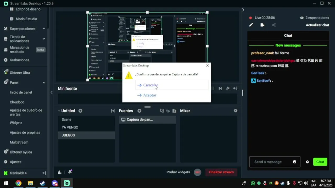Collapse the chat panel with the chevron
The image size is (335, 188).
coord(243,10)
